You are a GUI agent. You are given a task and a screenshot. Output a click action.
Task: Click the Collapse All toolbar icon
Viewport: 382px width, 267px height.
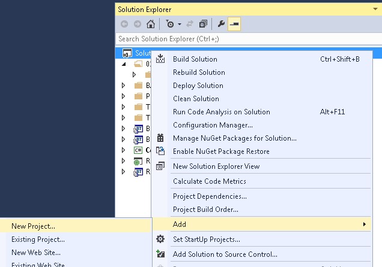pos(203,25)
